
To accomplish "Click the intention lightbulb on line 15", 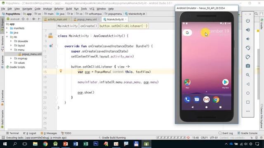I will click(61, 71).
